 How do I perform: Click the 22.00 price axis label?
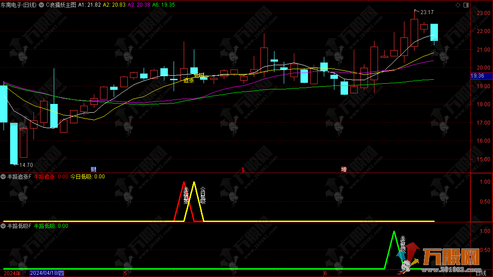[x=483, y=31]
